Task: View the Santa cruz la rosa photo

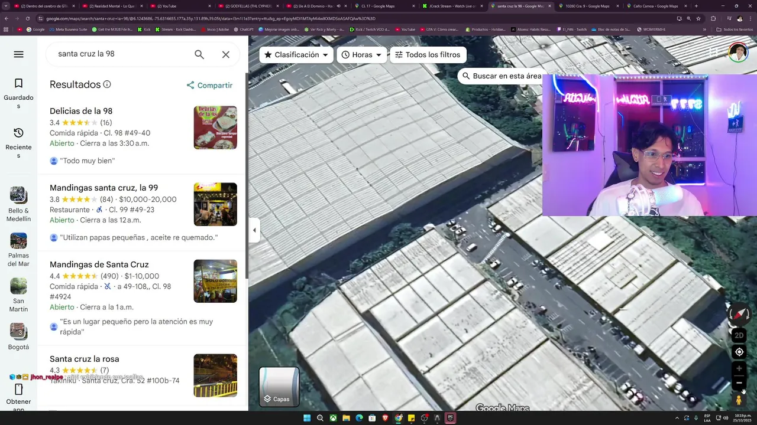Action: pyautogui.click(x=215, y=375)
